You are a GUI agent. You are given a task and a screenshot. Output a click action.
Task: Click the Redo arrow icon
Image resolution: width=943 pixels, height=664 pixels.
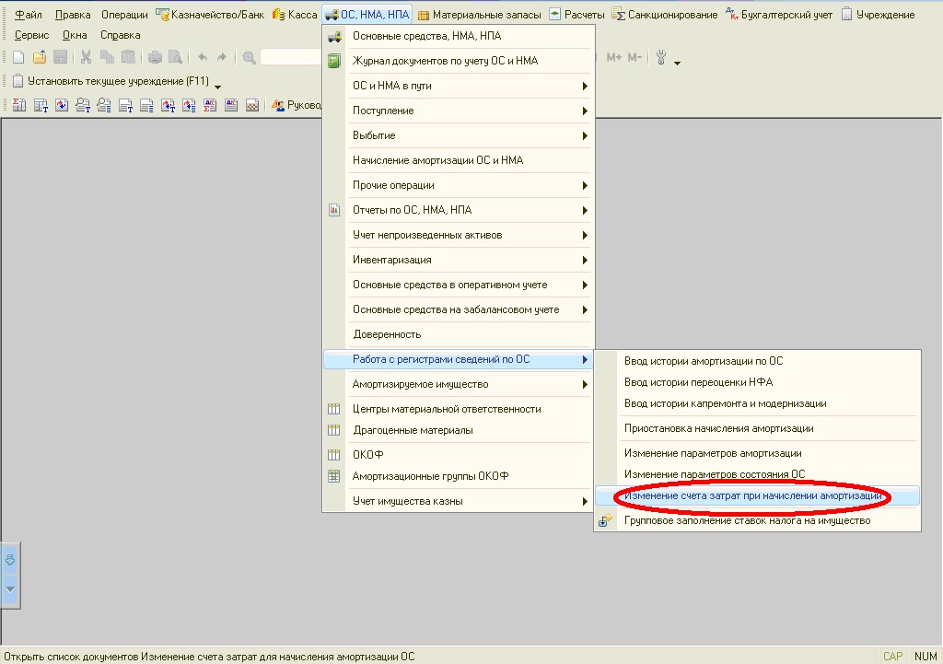coord(222,58)
